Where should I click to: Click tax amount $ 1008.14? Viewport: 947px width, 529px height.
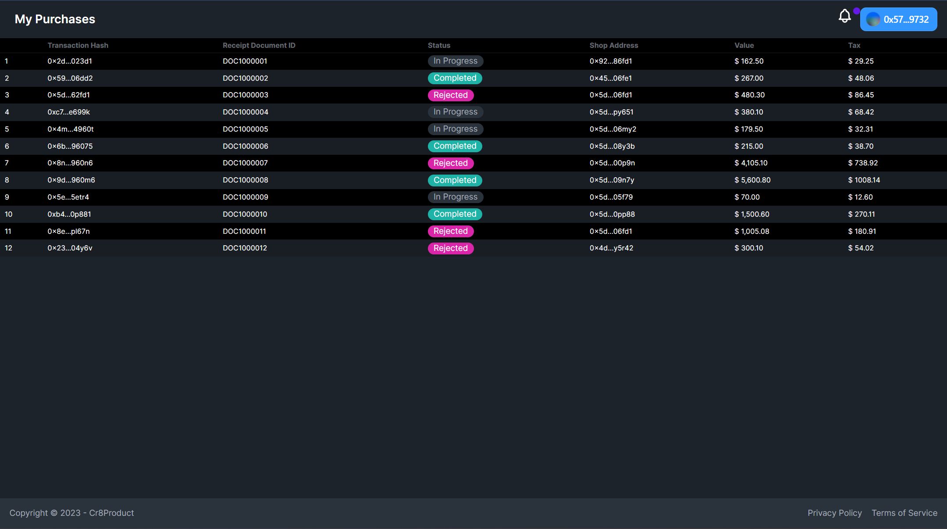tap(864, 180)
